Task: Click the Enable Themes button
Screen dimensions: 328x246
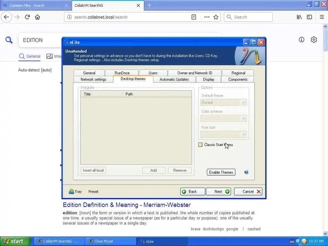Action: point(221,172)
